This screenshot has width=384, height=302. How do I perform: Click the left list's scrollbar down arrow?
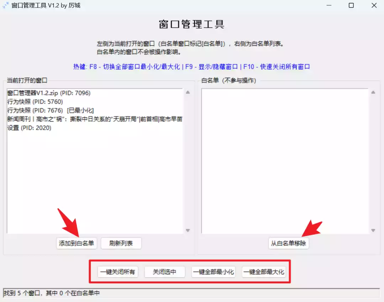[x=187, y=230]
